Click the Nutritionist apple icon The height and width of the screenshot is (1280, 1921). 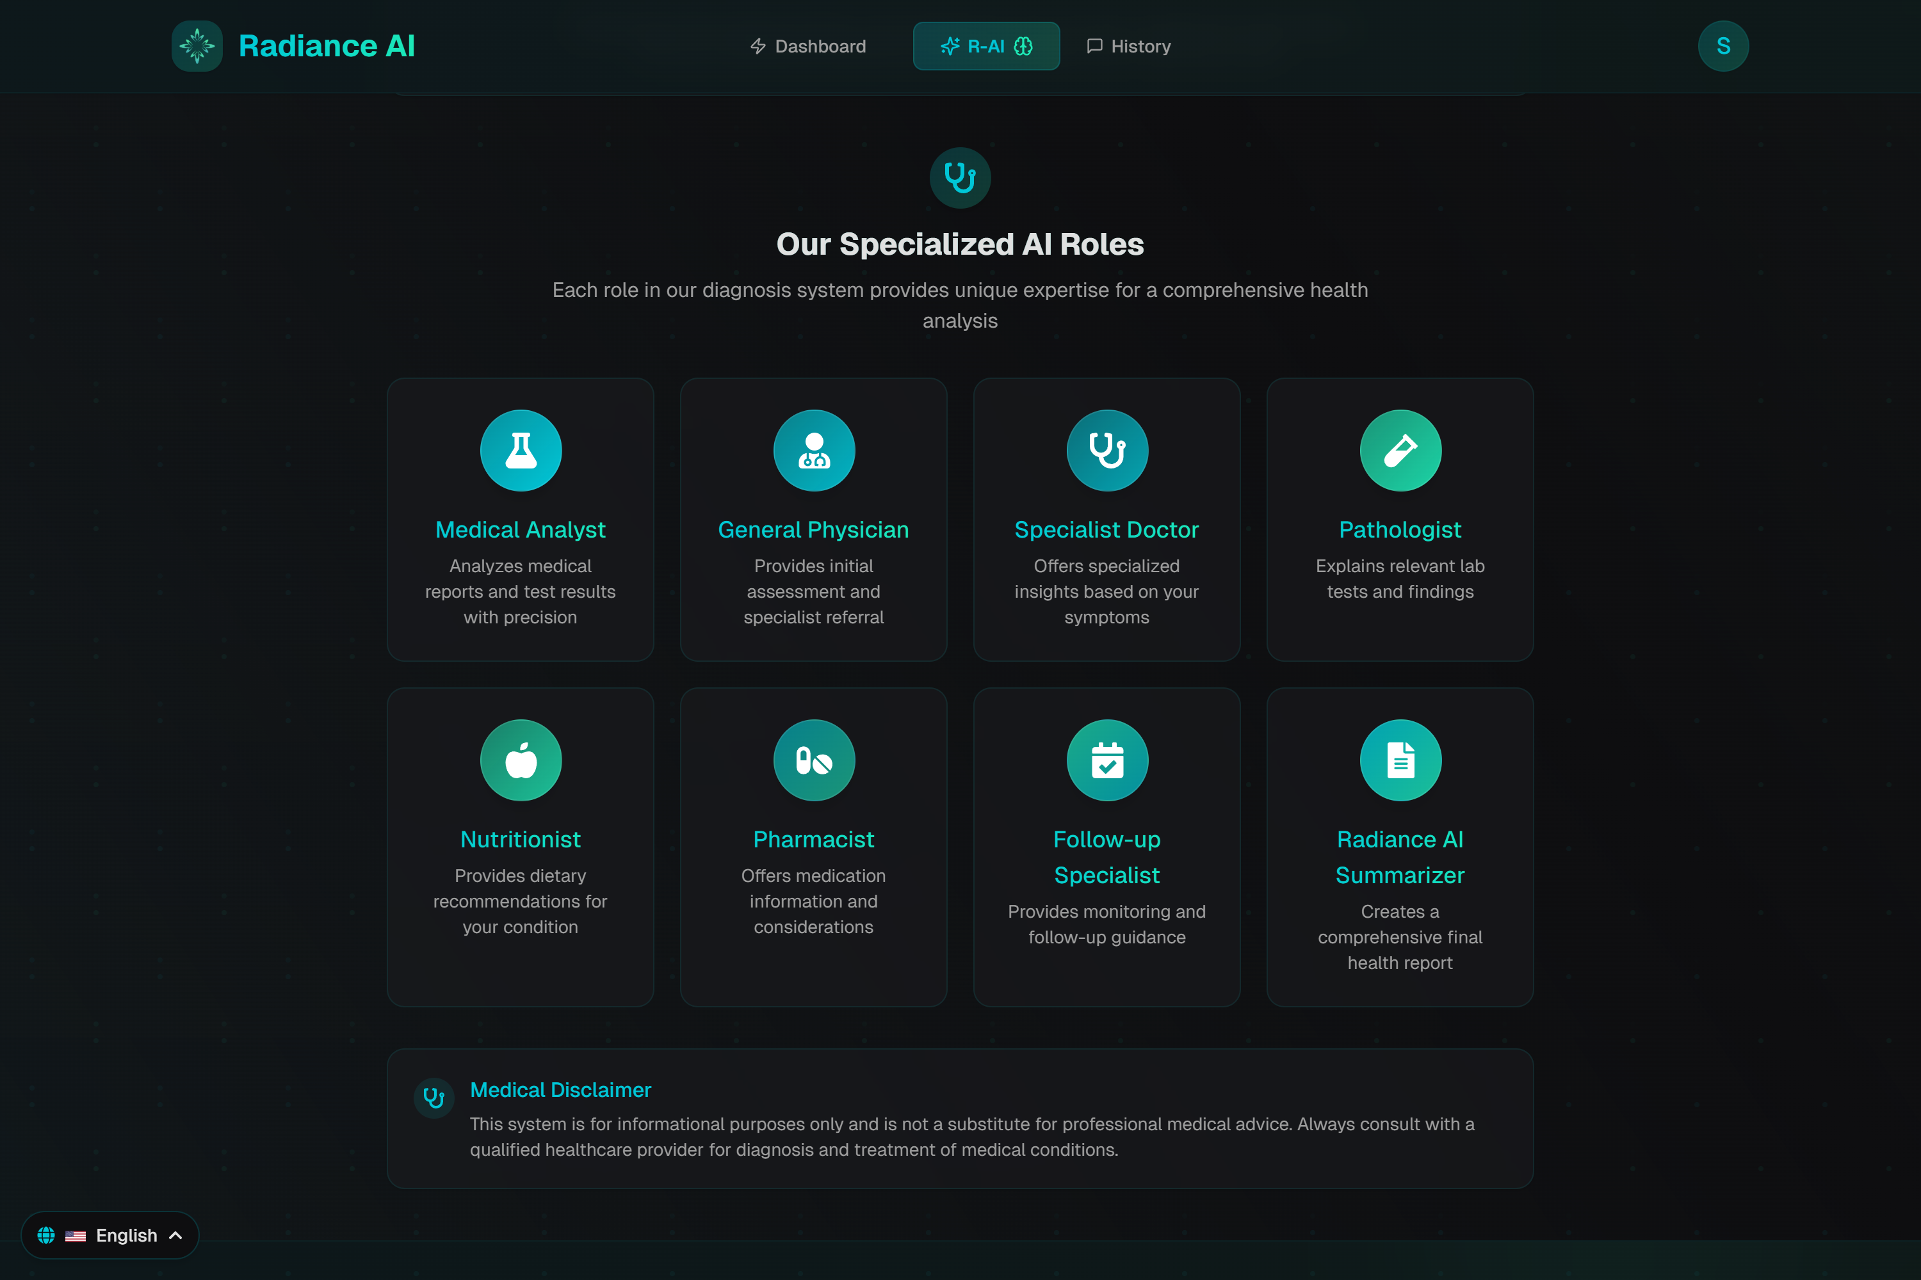[x=520, y=760]
